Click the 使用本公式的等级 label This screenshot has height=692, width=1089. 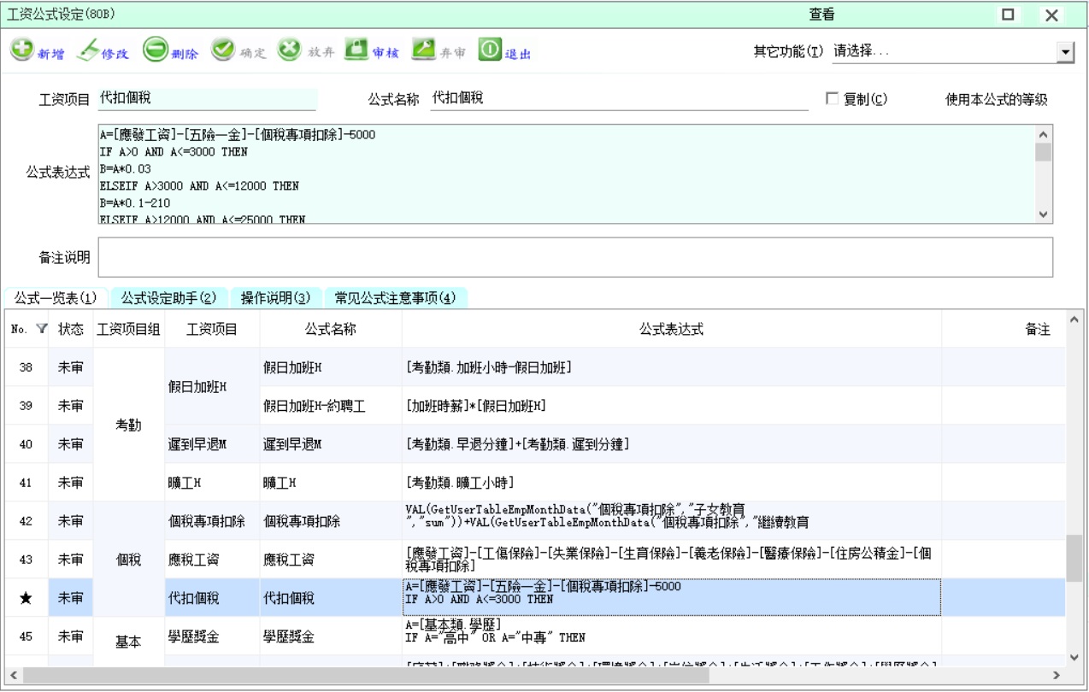tap(996, 99)
